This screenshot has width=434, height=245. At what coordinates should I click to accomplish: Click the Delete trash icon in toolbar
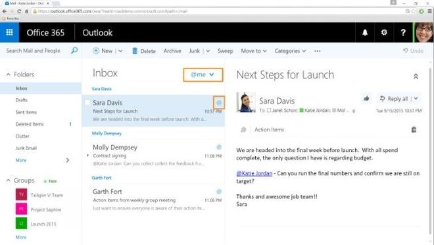click(x=135, y=51)
